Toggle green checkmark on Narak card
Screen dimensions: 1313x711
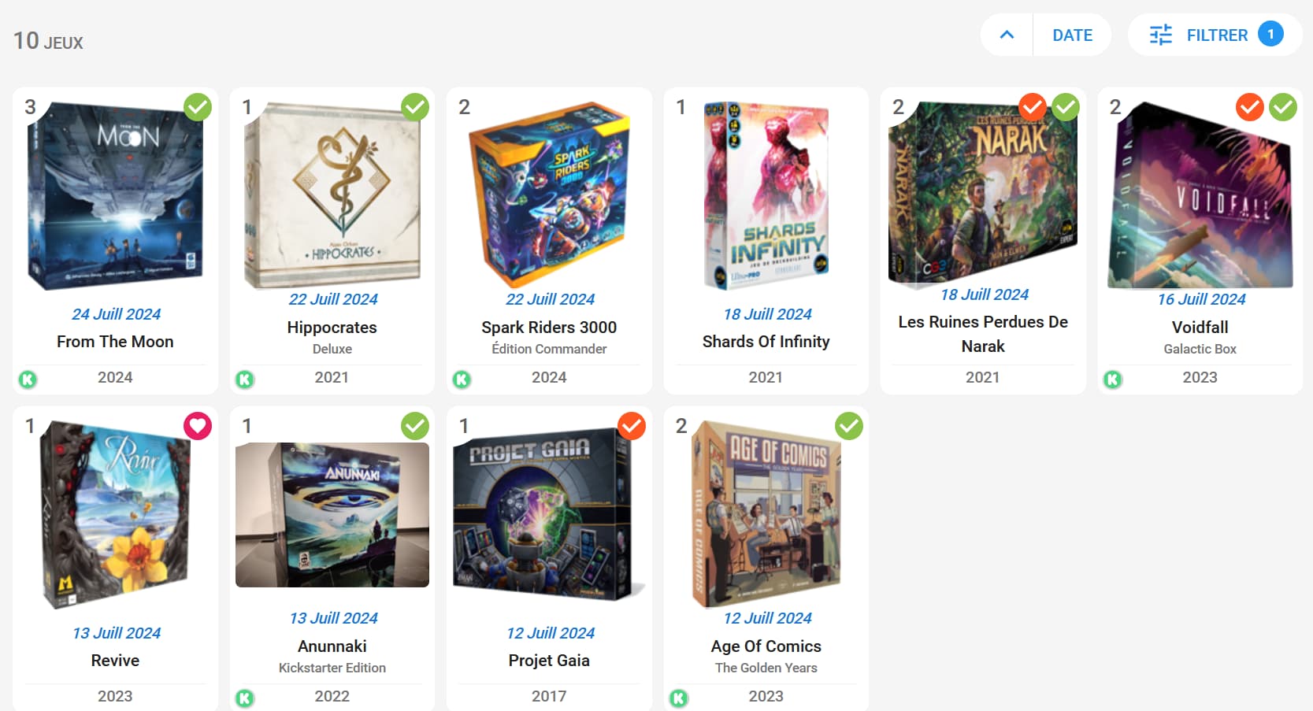click(1066, 106)
